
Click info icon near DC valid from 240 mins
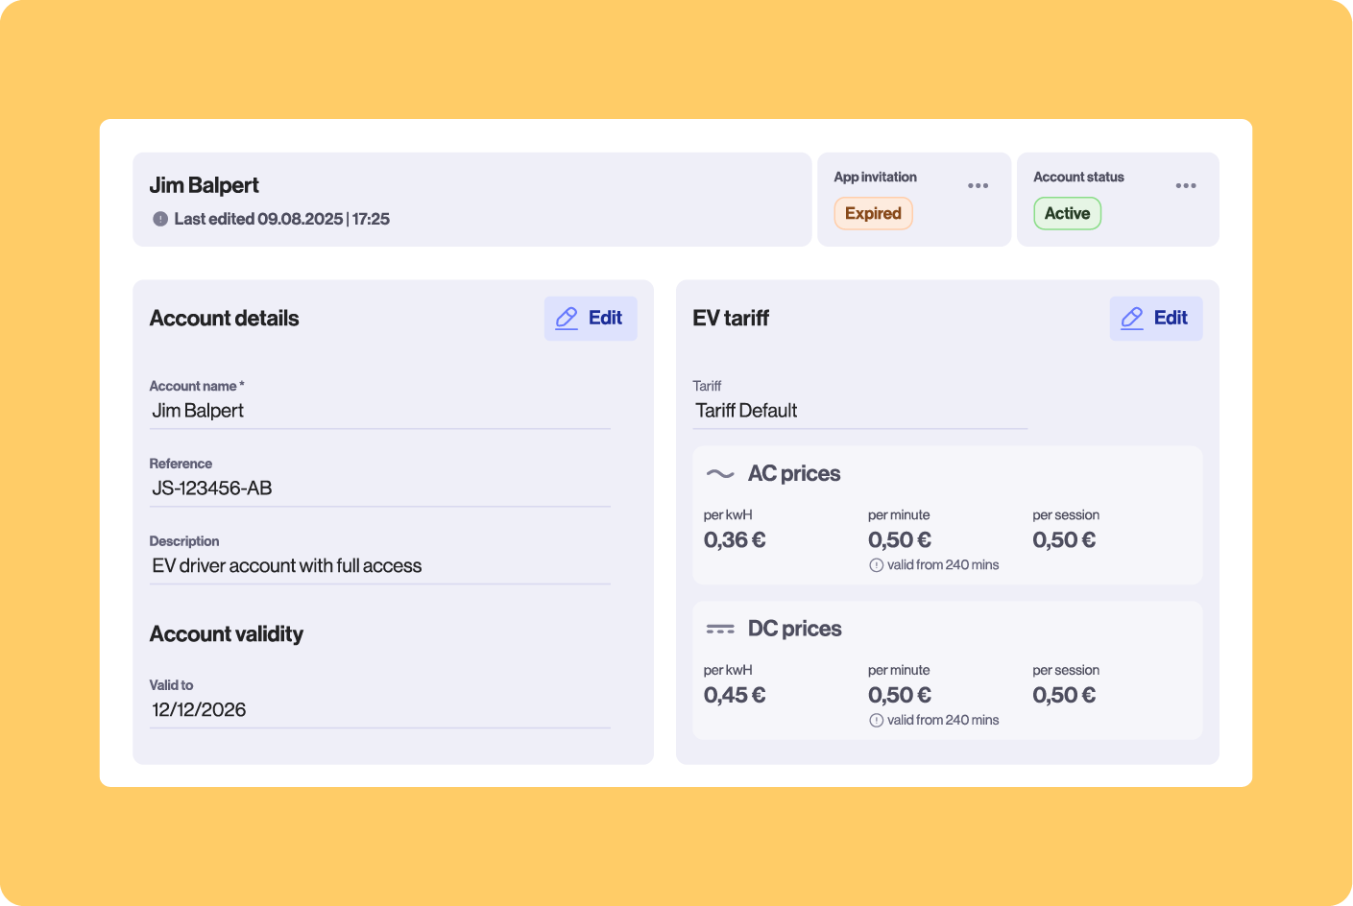point(876,719)
